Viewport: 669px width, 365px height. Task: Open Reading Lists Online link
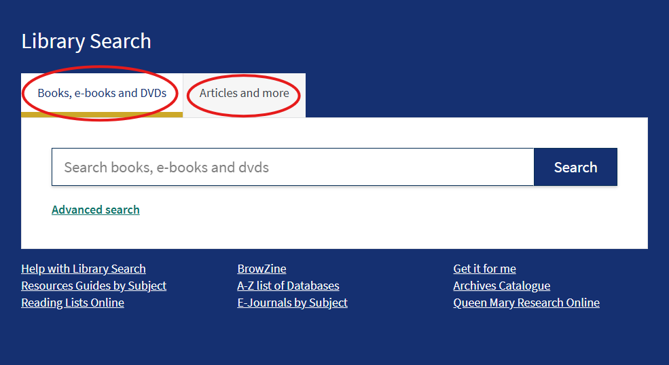point(73,303)
